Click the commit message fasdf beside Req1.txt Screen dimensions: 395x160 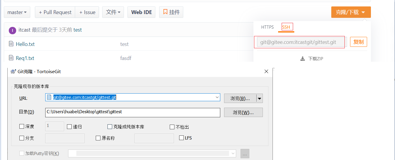pyautogui.click(x=126, y=58)
